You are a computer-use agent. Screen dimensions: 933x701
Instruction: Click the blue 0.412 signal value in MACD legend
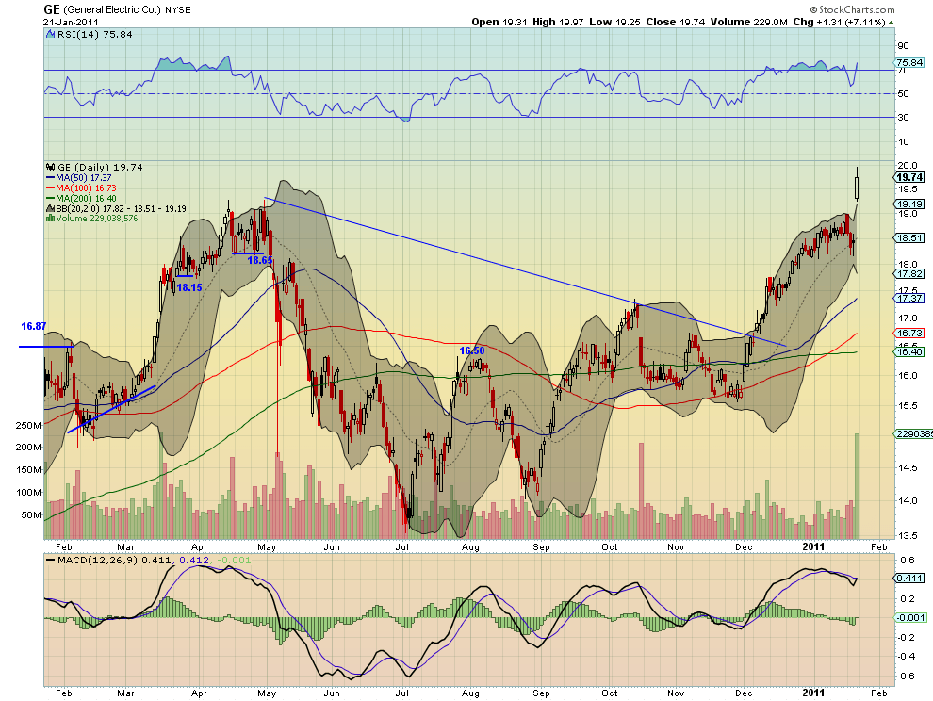click(194, 560)
